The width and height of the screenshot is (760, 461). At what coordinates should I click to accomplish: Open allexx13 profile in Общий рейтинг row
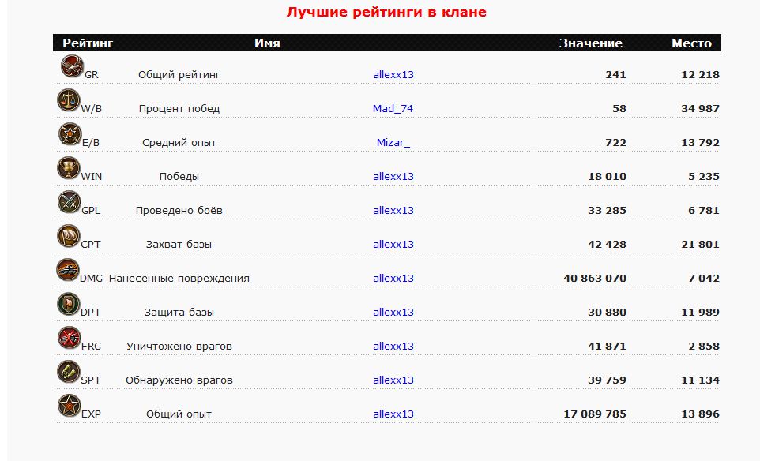click(393, 75)
